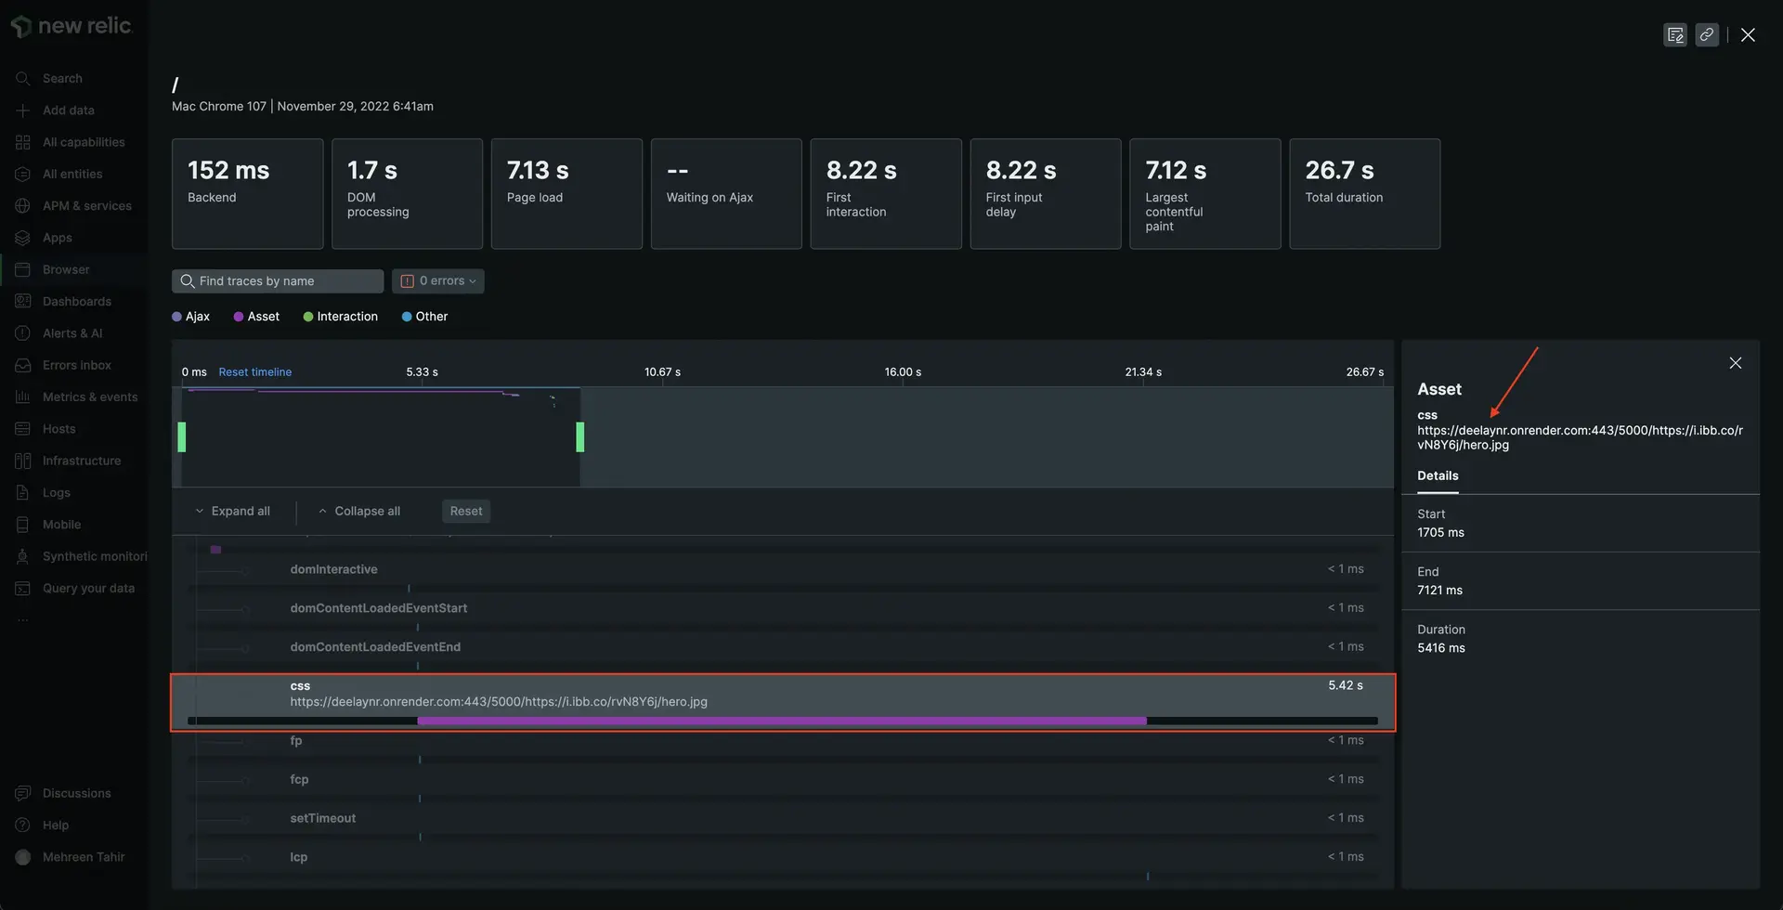
Task: Collapse all trace rows
Action: pyautogui.click(x=358, y=512)
